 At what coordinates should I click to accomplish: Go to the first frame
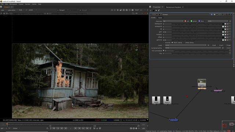pos(54,128)
